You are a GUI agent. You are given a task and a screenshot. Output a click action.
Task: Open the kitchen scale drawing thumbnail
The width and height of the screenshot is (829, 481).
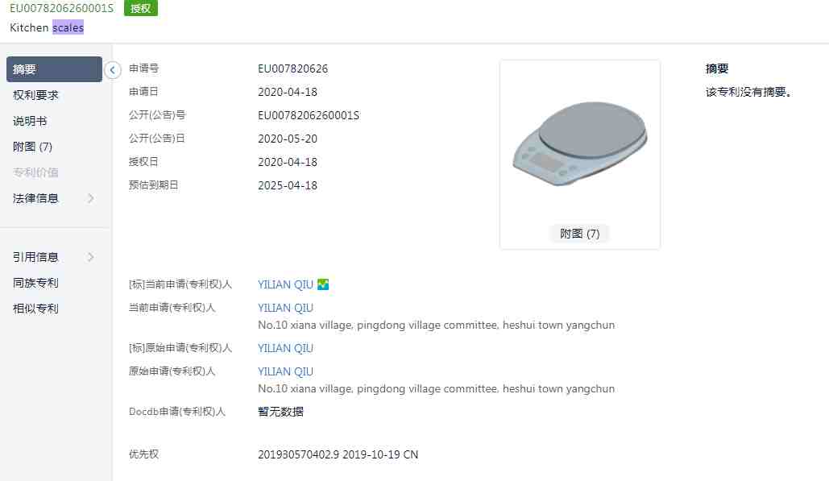click(579, 143)
